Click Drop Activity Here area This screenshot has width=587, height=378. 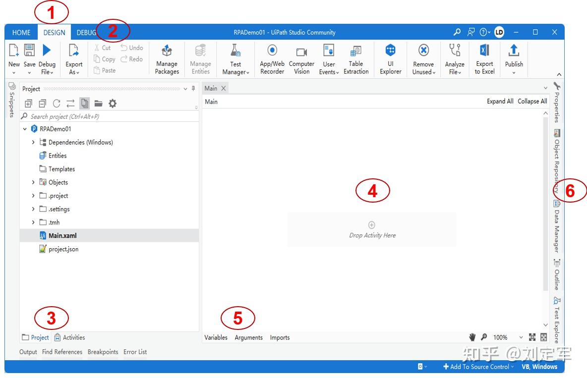pos(372,229)
